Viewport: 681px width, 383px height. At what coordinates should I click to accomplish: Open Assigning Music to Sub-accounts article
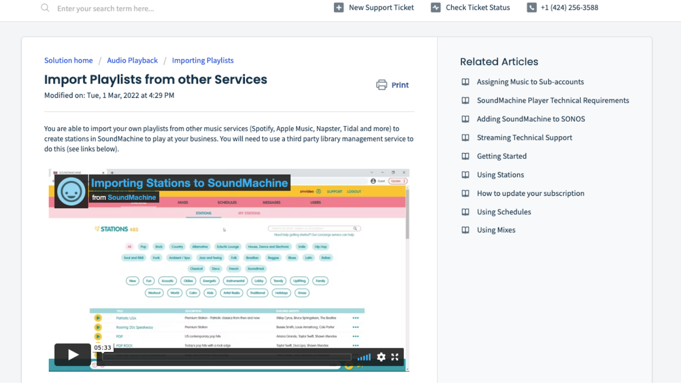coord(530,82)
